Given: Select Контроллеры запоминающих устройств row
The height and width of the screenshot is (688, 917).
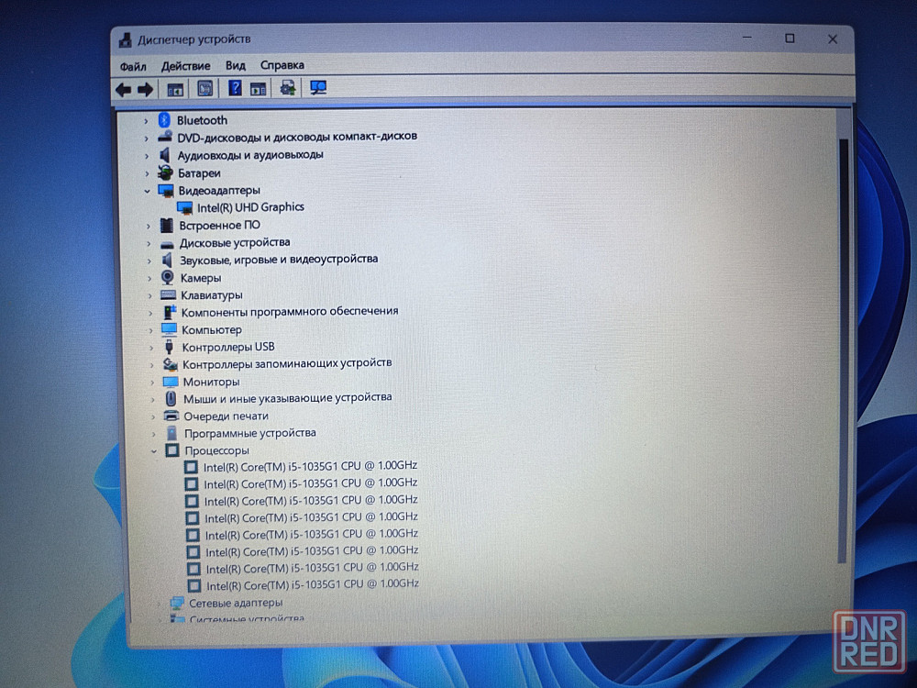Looking at the screenshot, I should click(287, 363).
